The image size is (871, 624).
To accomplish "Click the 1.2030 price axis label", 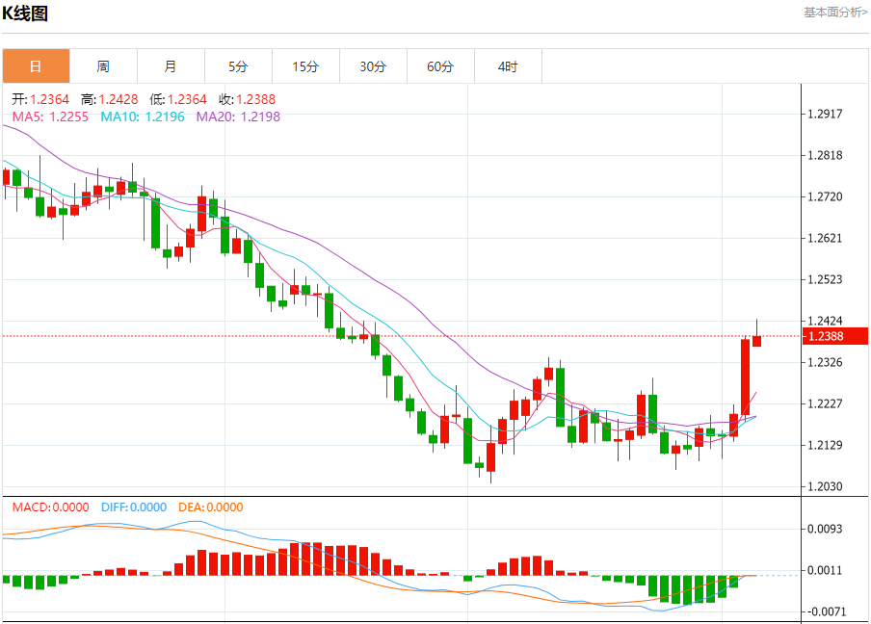I will (x=825, y=486).
